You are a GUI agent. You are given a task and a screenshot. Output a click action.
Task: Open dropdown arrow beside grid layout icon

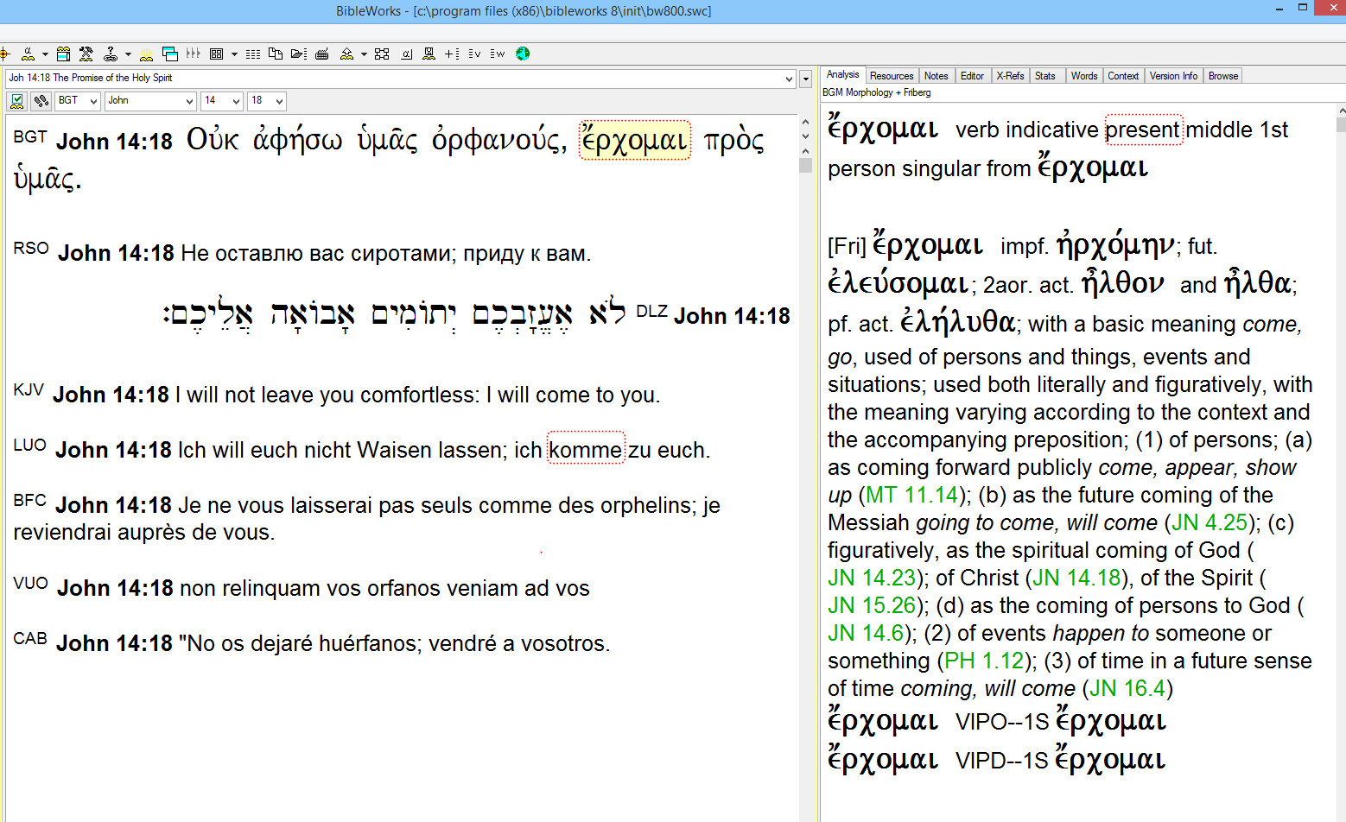pos(234,54)
